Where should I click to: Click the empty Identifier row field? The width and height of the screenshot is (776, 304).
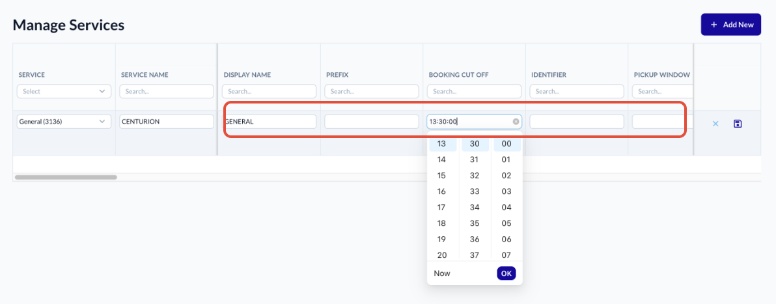click(x=577, y=121)
